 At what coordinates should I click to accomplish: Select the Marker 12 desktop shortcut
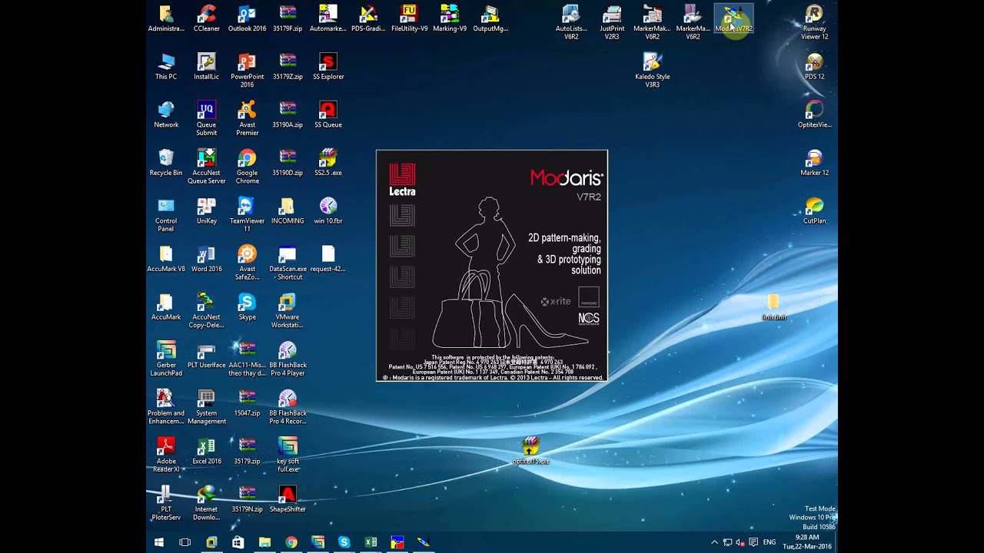point(814,163)
